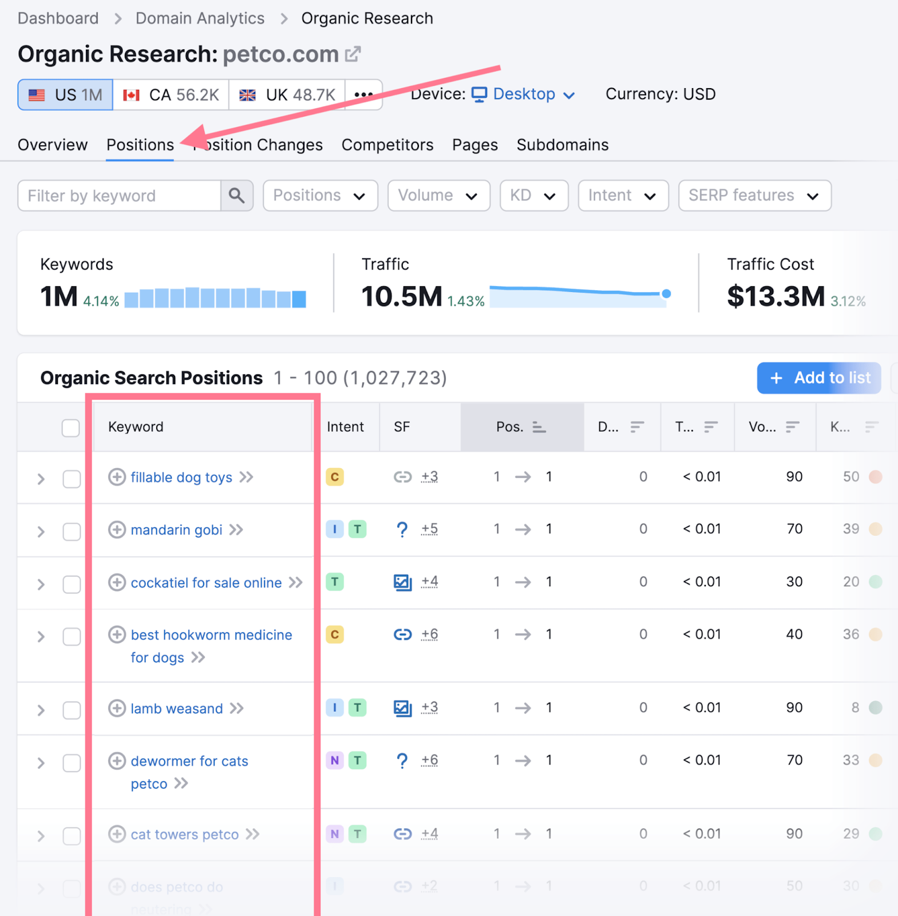
Task: Click image SERP icon in cockatiel for sale row
Action: [402, 582]
